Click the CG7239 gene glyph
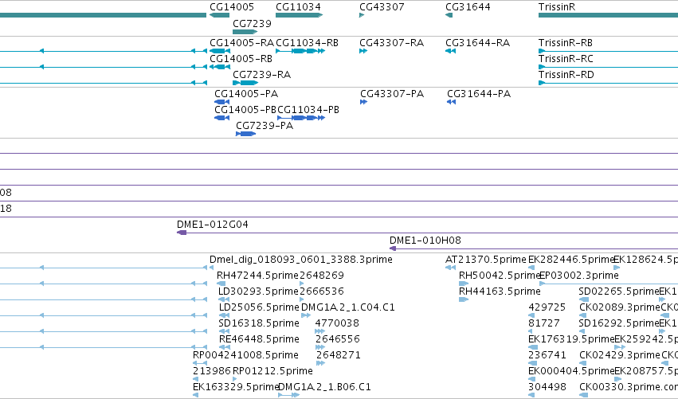Screen dimensions: 678x399 (245, 32)
